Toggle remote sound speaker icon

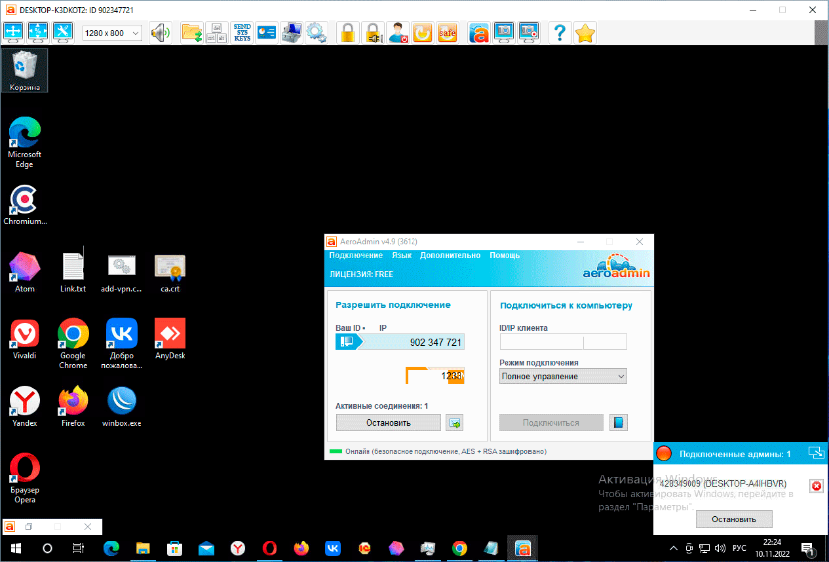click(160, 33)
